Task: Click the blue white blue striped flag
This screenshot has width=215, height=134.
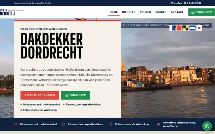Action: [x=192, y=28]
